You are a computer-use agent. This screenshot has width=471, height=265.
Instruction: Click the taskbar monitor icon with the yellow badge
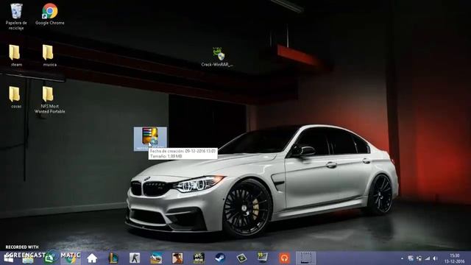pos(263,258)
